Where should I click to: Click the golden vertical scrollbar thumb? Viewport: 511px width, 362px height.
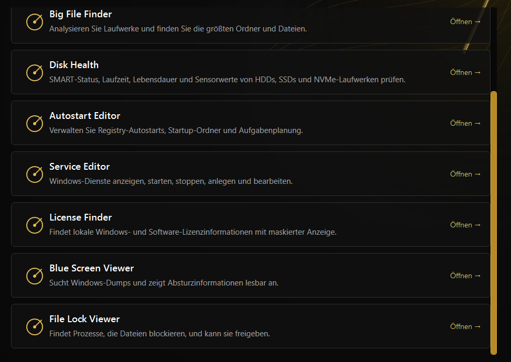click(x=494, y=223)
